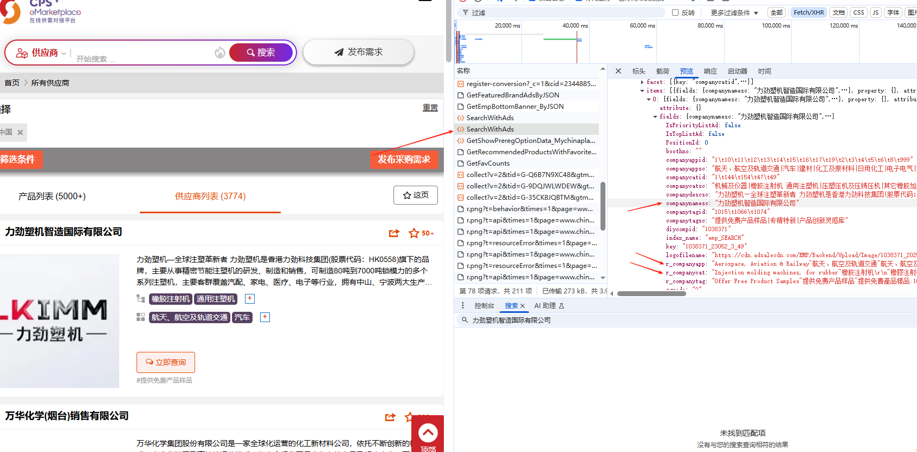Open the 启动器 initiator tab
917x452 pixels.
(738, 71)
